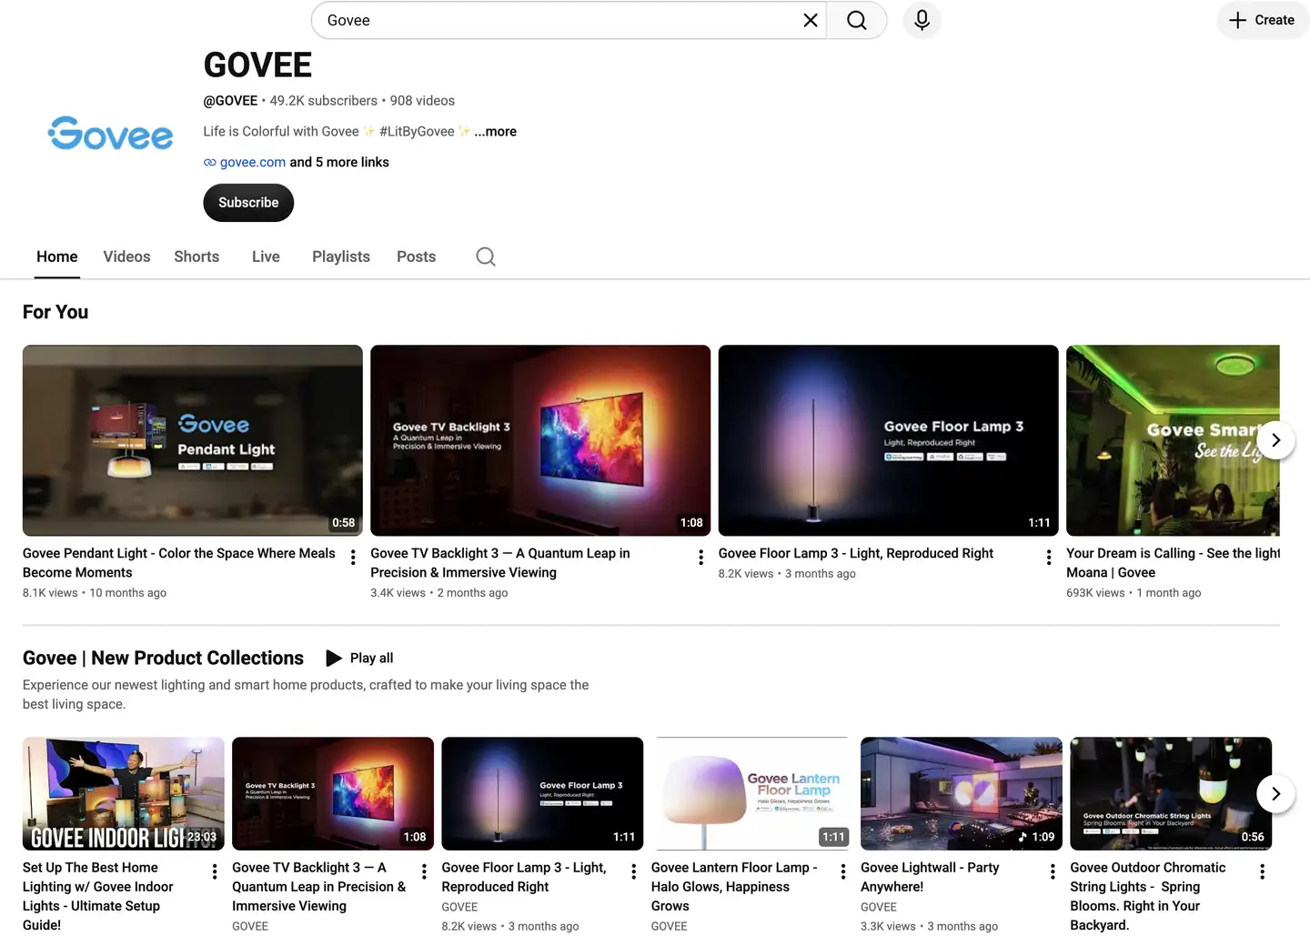Open options for Outdoor Chromatic String Lights
The height and width of the screenshot is (936, 1310).
tap(1262, 871)
